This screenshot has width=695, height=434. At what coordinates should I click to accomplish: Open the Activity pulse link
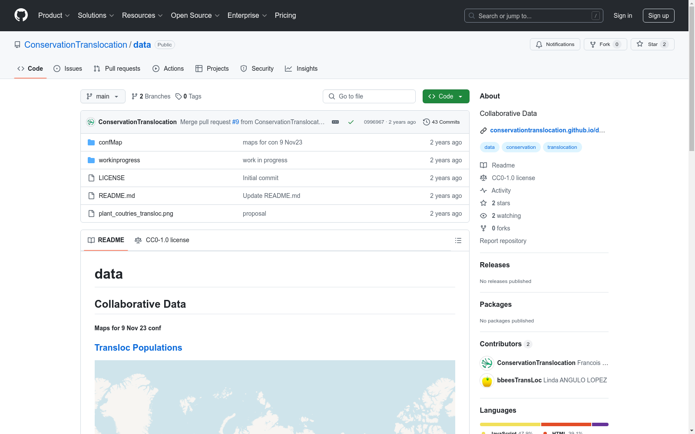pos(495,191)
